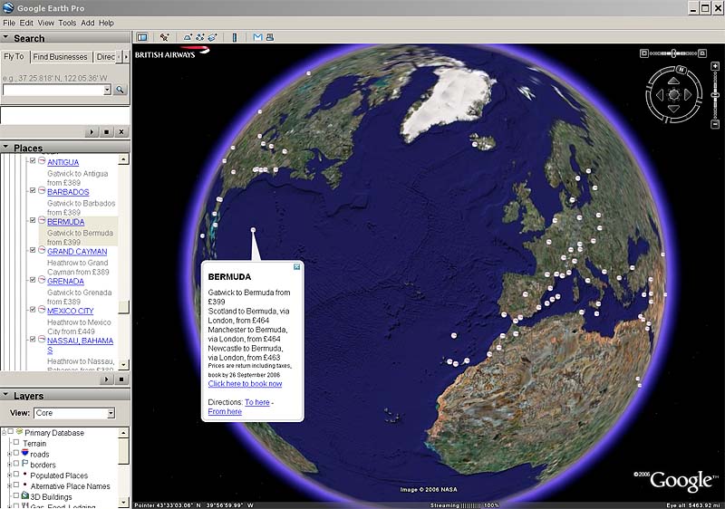Click the Fly To search input field
The height and width of the screenshot is (509, 725).
53,90
